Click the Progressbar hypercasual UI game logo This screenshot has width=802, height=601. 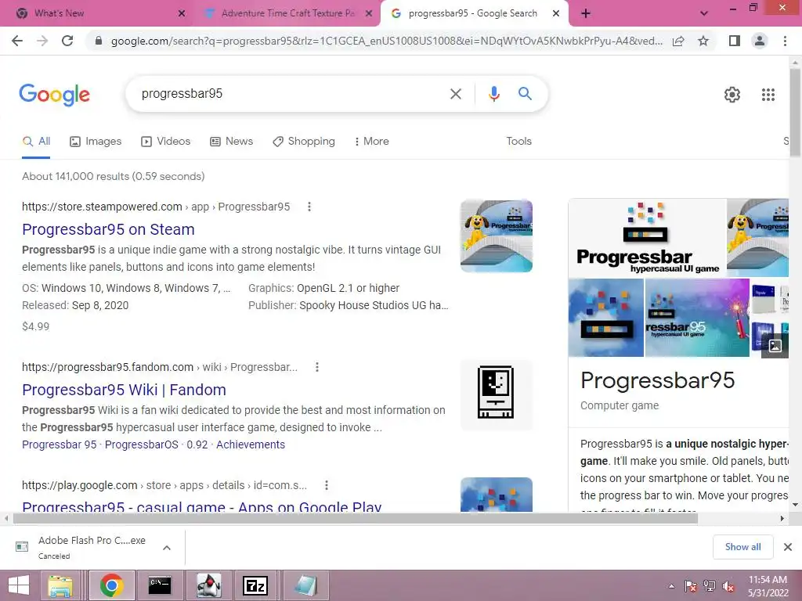click(647, 238)
